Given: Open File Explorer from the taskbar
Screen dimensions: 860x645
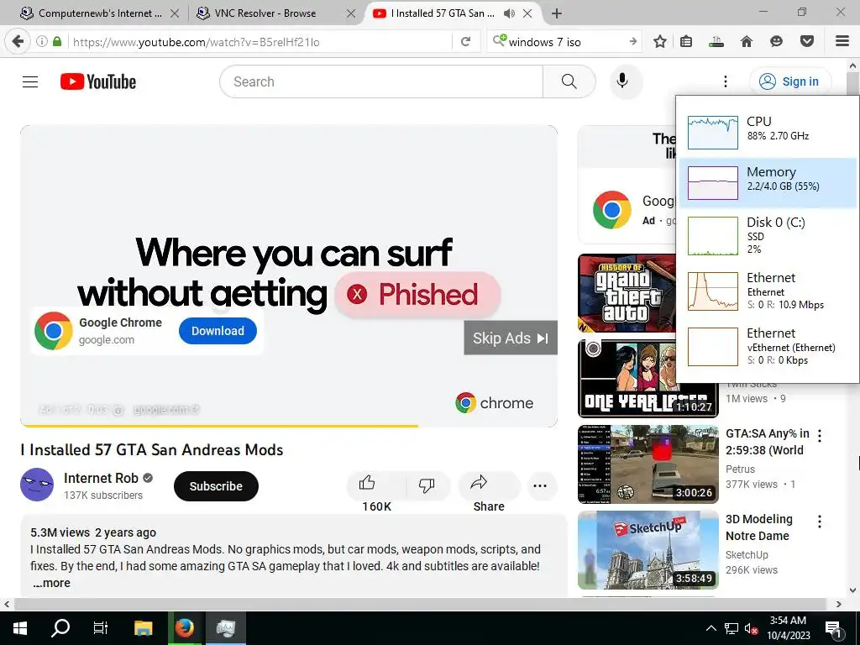Looking at the screenshot, I should (x=143, y=628).
